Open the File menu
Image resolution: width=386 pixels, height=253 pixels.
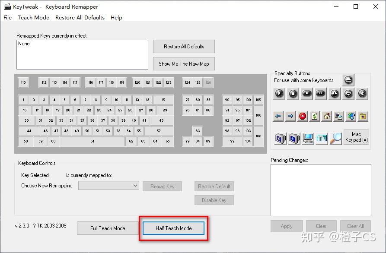[7, 17]
